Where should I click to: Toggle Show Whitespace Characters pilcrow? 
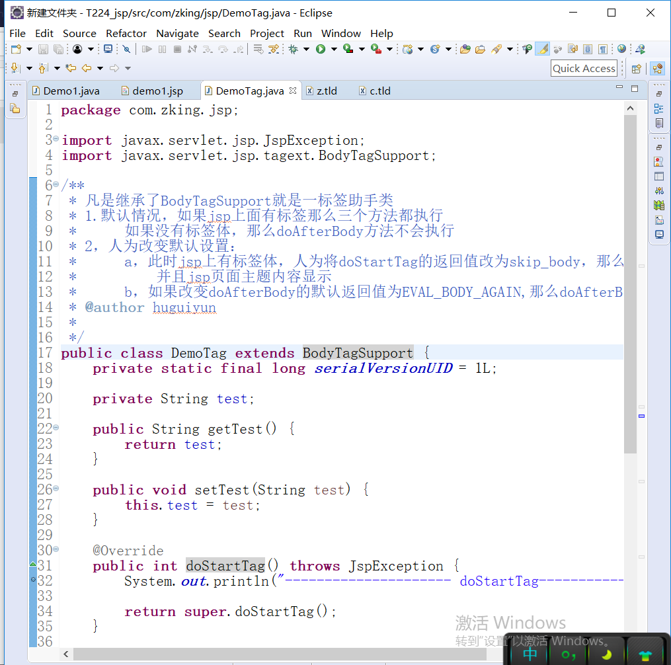(603, 49)
